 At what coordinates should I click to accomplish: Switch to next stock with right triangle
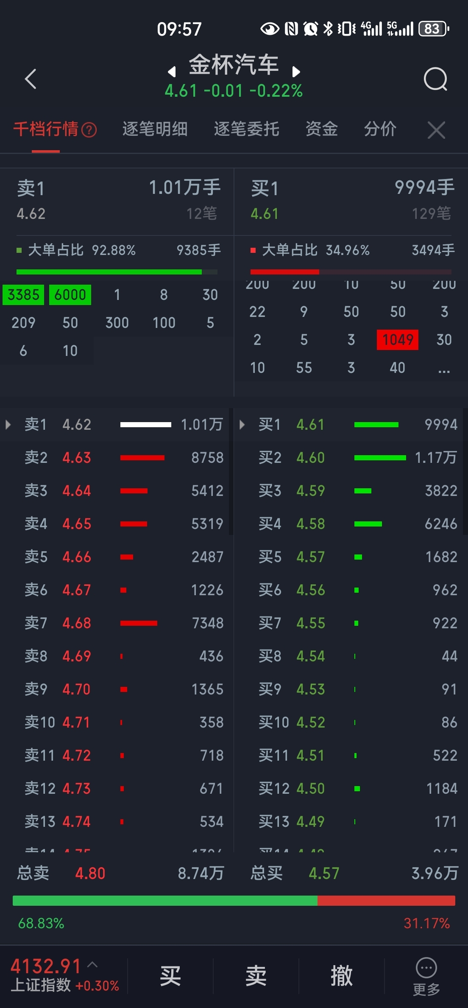[296, 71]
